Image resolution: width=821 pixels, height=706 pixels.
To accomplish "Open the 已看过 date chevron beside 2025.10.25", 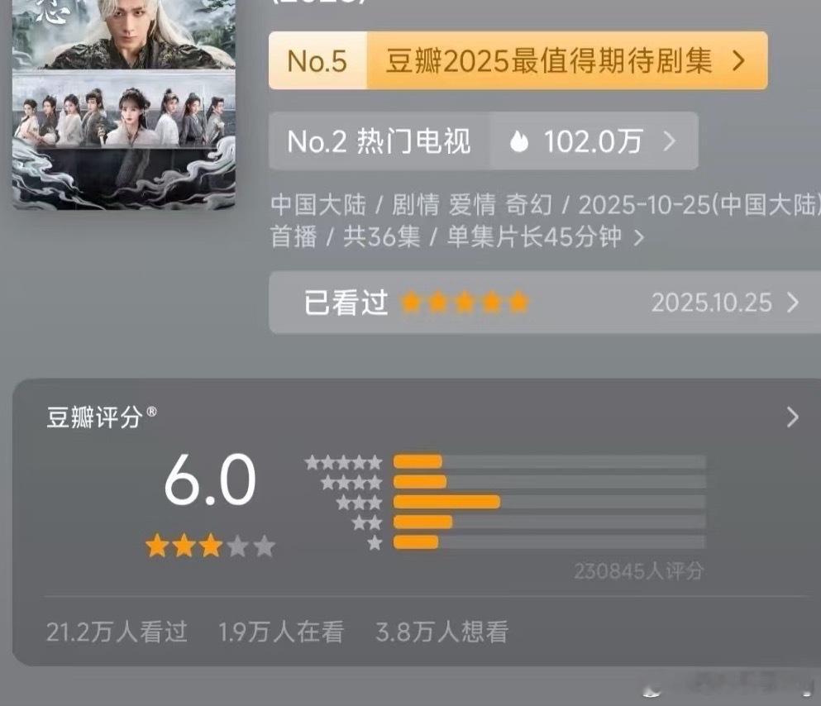I will click(793, 303).
